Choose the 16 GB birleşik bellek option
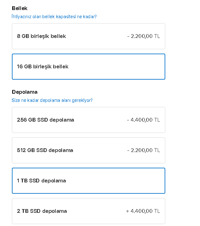 pos(88,67)
